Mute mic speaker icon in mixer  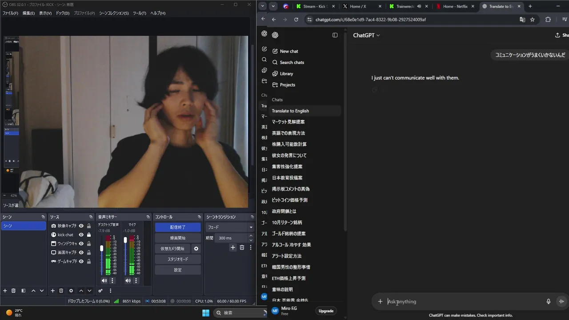pos(128,280)
